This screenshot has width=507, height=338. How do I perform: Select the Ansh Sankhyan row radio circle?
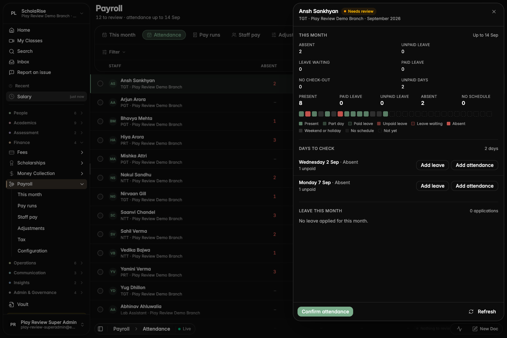(100, 83)
